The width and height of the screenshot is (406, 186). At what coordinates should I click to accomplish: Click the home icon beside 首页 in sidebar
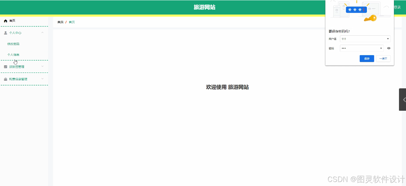tap(5, 21)
